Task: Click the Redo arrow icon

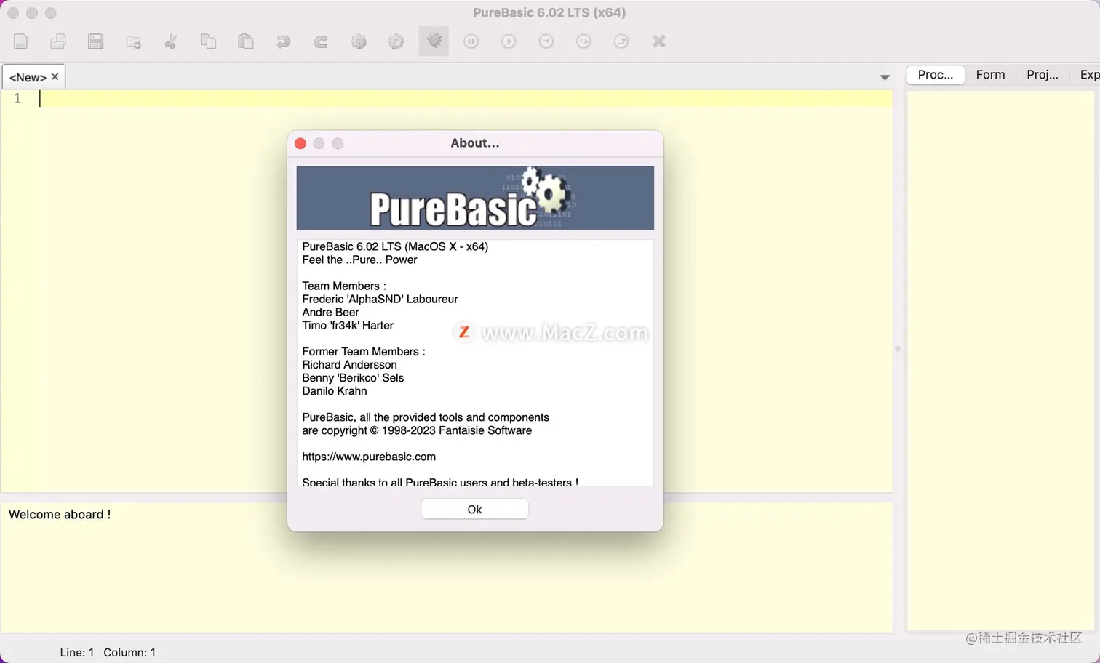Action: [321, 41]
